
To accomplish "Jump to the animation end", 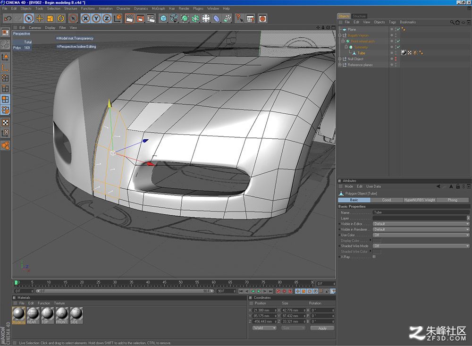I will (x=270, y=291).
